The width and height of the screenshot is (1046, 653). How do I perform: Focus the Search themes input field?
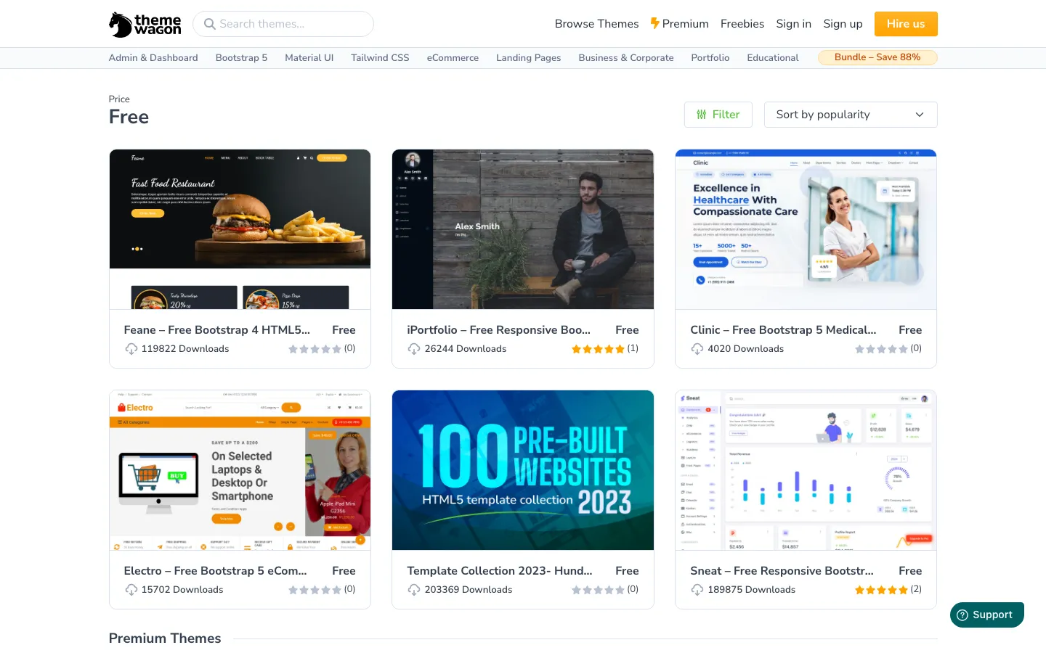pos(283,24)
